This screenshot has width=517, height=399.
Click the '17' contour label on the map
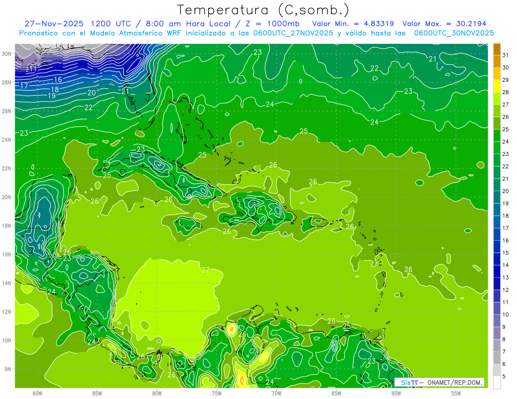pos(24,86)
